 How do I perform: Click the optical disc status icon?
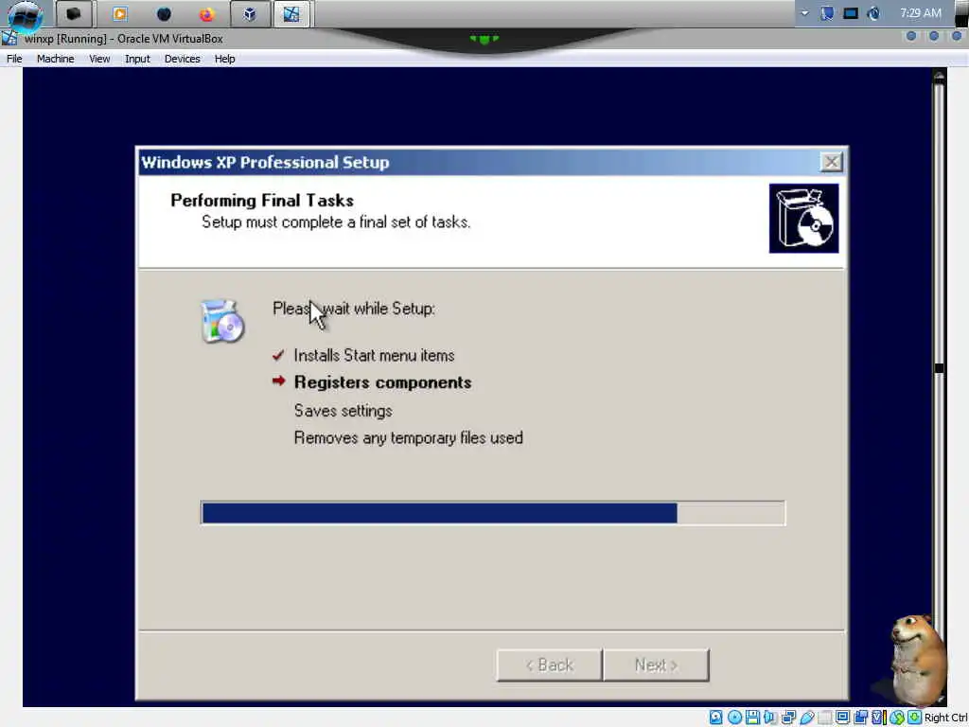pos(734,718)
